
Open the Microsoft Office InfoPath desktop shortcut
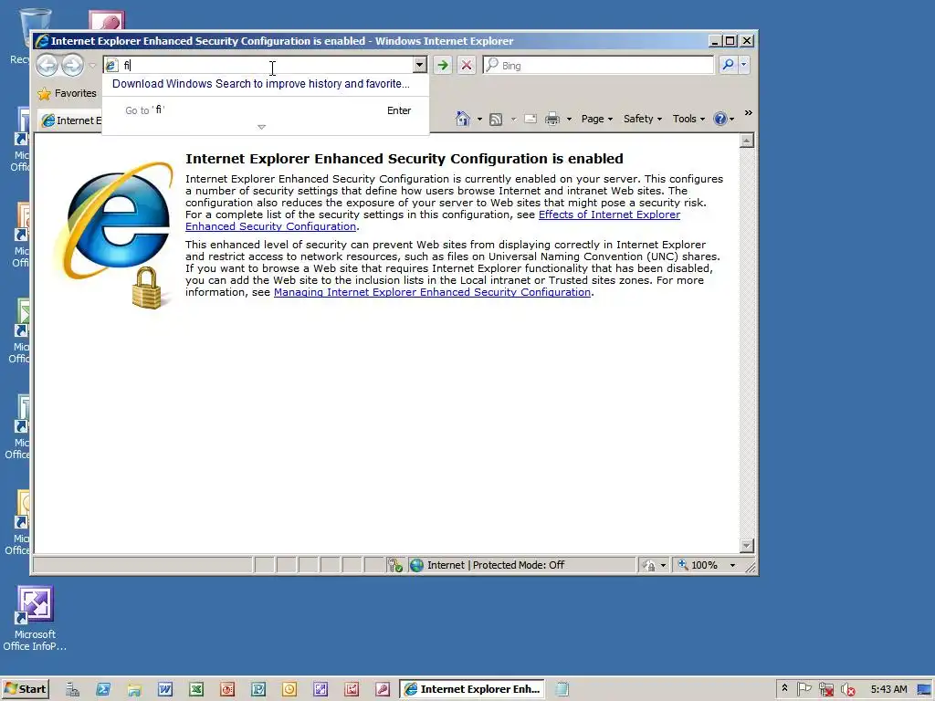pos(35,619)
